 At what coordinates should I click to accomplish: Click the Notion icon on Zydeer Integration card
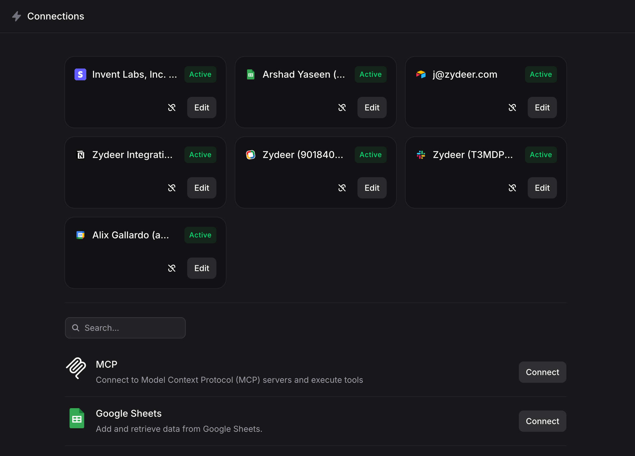80,155
